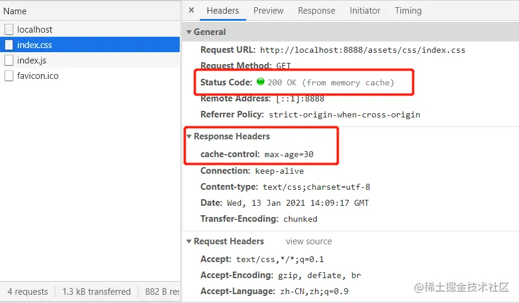The height and width of the screenshot is (303, 519).
Task: Click the favicon.ico file icon
Action: point(9,76)
